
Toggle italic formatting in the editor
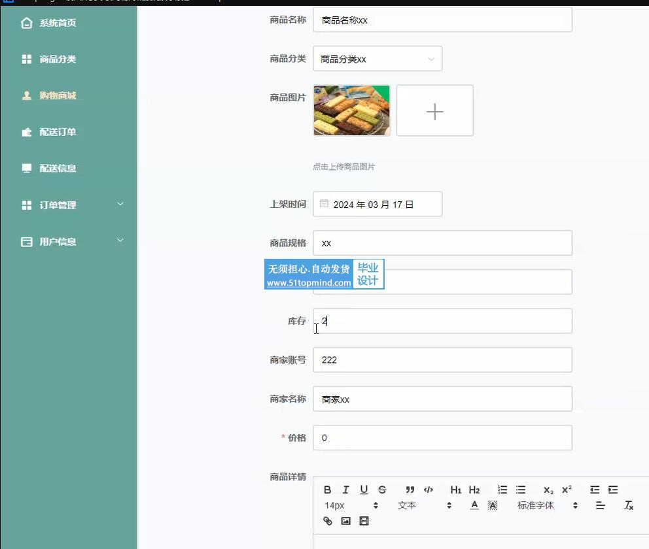coord(345,490)
